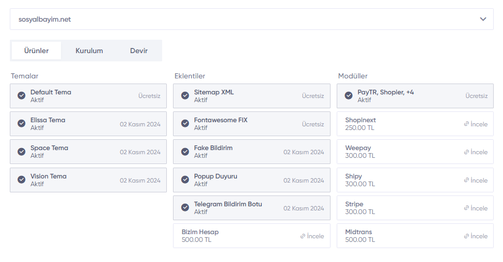The height and width of the screenshot is (262, 503).
Task: Expand the sosyalbayim.net domain dropdown chevron
Action: 483,19
